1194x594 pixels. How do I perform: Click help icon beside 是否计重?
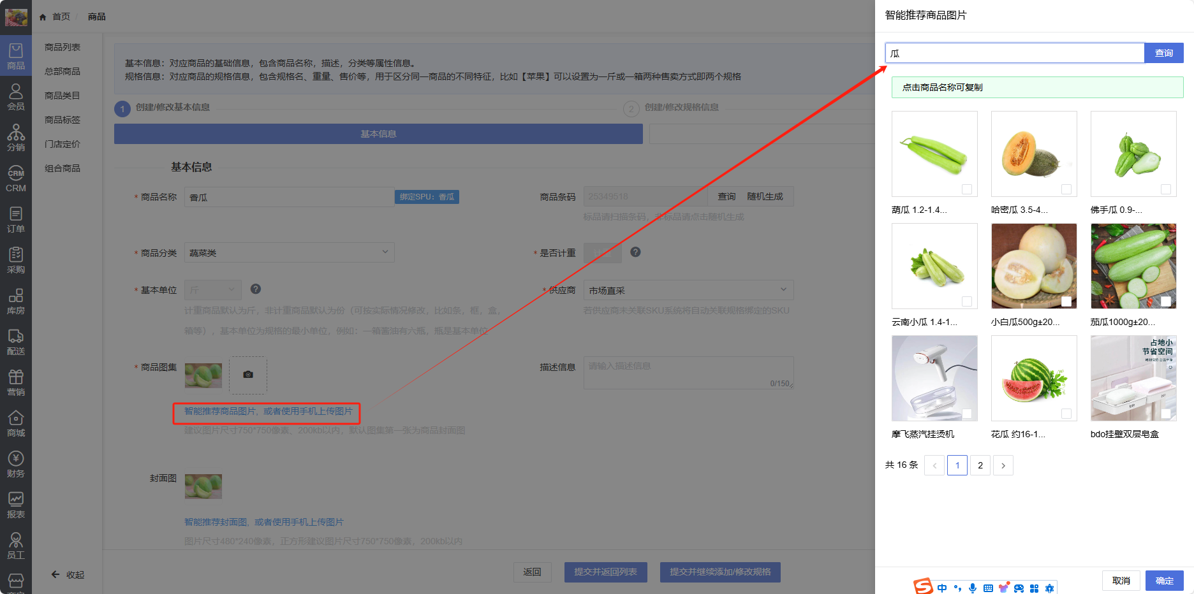635,252
